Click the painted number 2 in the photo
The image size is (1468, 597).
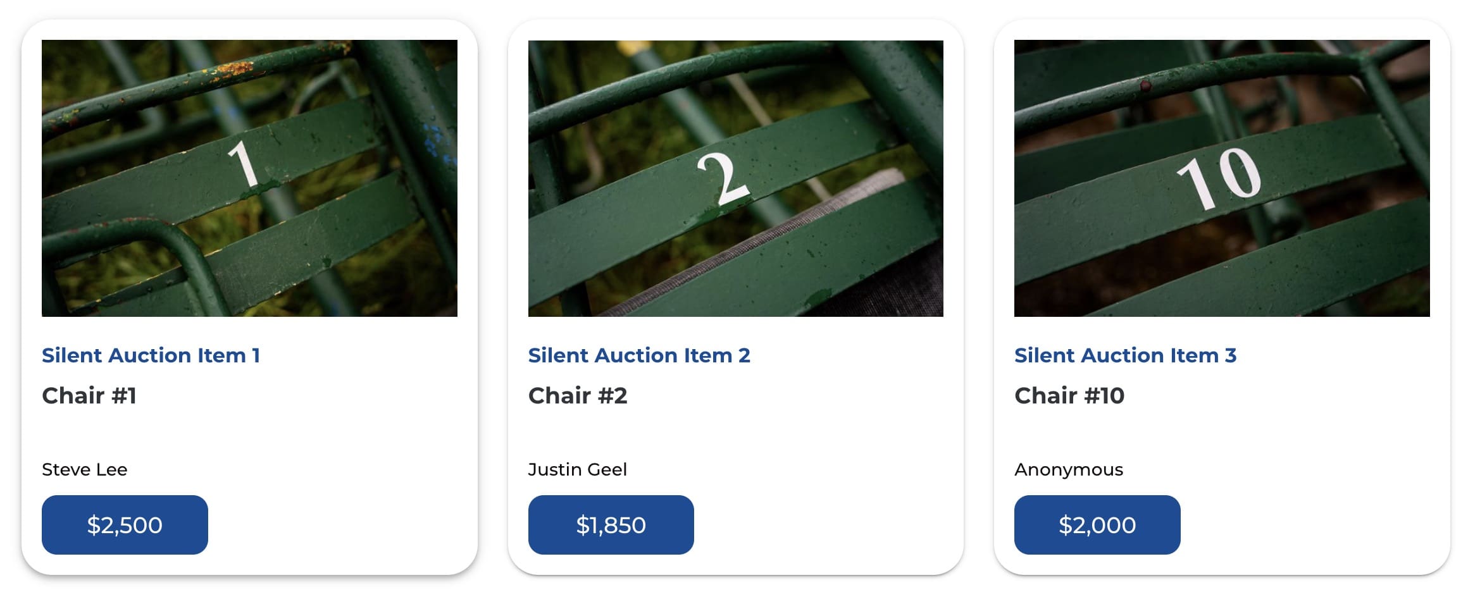(724, 179)
